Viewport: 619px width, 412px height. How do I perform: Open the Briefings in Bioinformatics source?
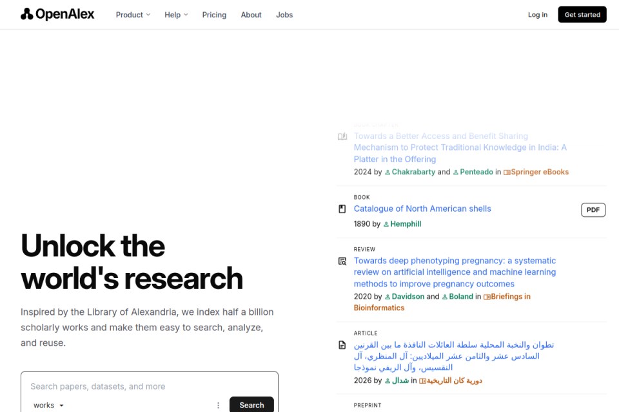point(442,302)
